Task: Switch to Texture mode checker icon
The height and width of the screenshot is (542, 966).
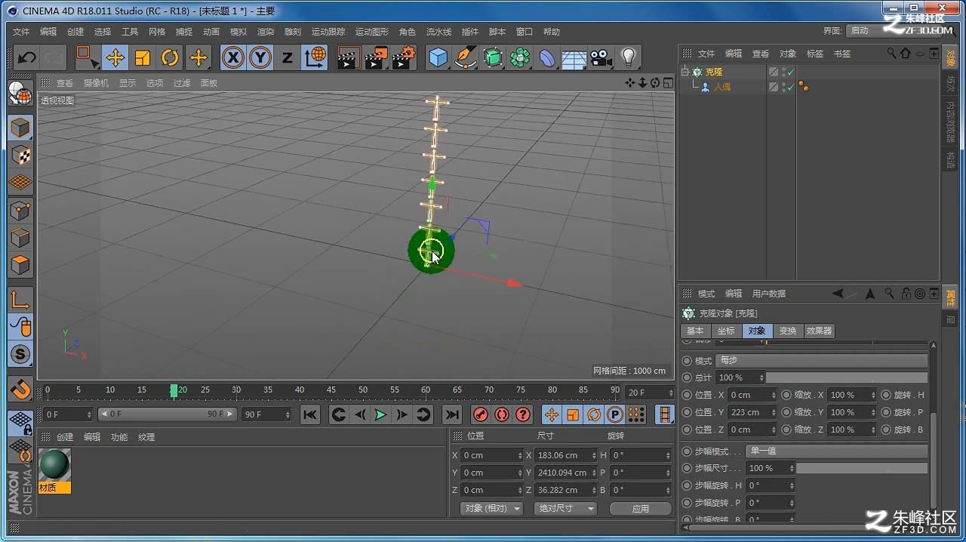Action: (x=20, y=156)
